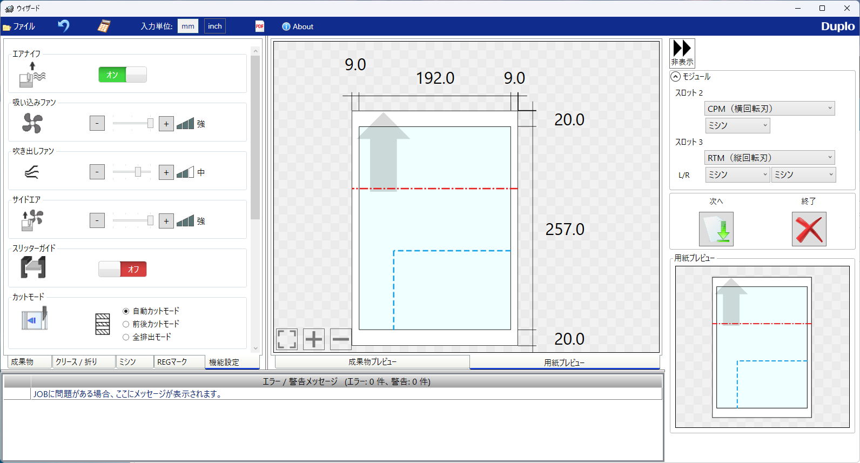This screenshot has width=860, height=463.
Task: Click the 終了 red X icon
Action: pyautogui.click(x=809, y=229)
